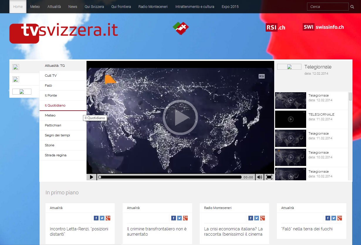Screen dimensions: 361x245
Task: Share Letta-Renzi article on Facebook
Action: pyautogui.click(x=96, y=218)
